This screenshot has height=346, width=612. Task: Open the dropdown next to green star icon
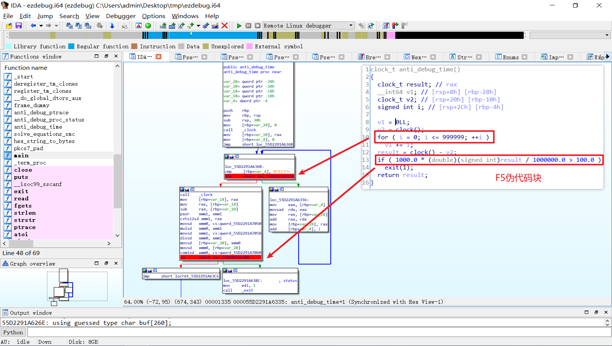click(198, 26)
